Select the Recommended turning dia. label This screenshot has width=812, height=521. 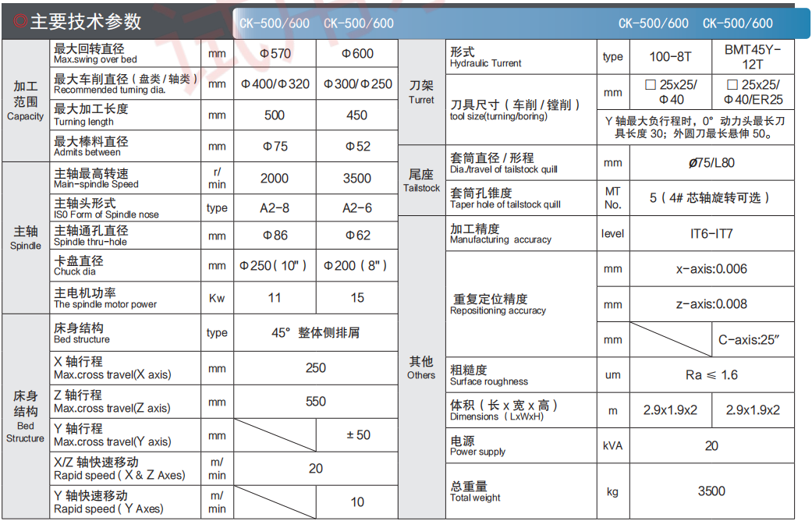click(110, 90)
